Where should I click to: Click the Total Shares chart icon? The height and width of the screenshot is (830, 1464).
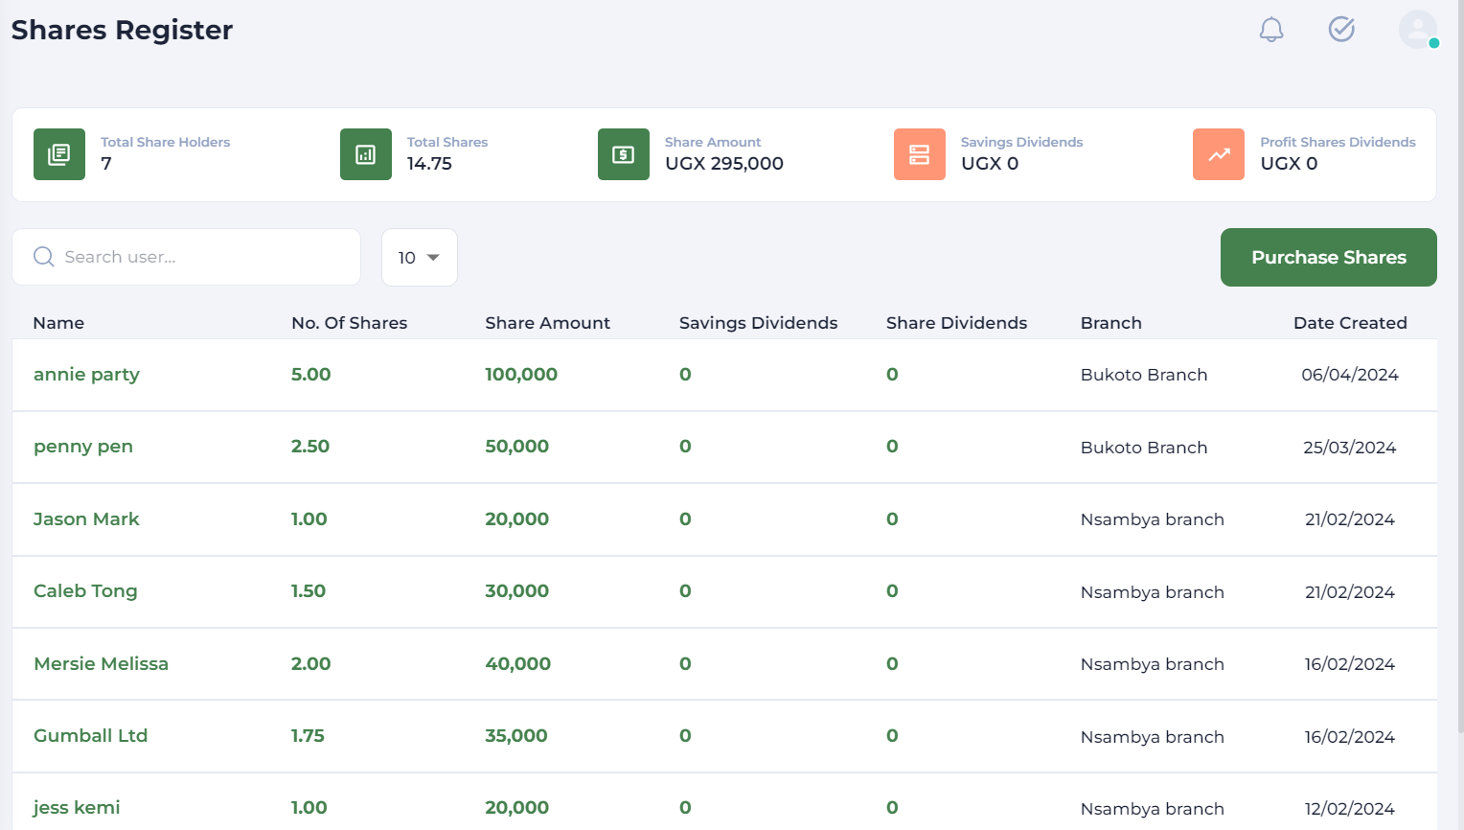[366, 154]
